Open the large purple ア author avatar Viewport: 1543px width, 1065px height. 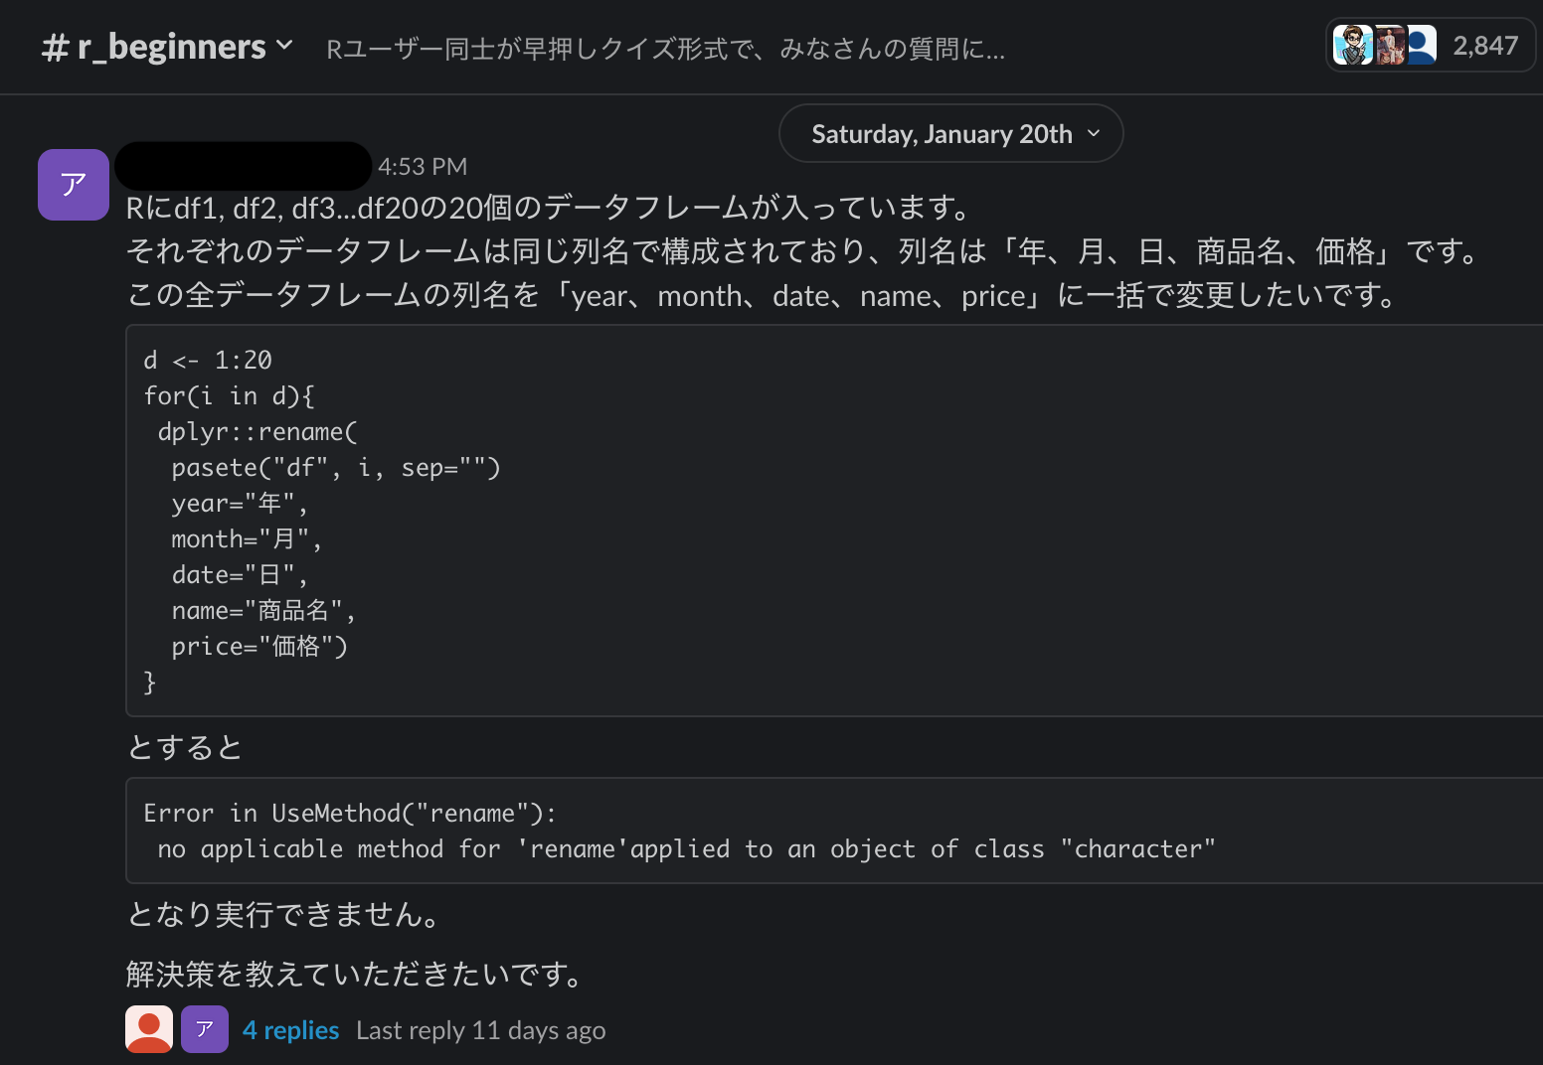73,185
